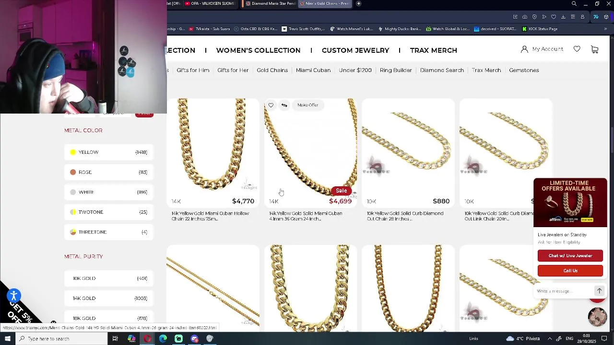Image resolution: width=614 pixels, height=345 pixels.
Task: Filter by Threetone metal color
Action: [109, 232]
